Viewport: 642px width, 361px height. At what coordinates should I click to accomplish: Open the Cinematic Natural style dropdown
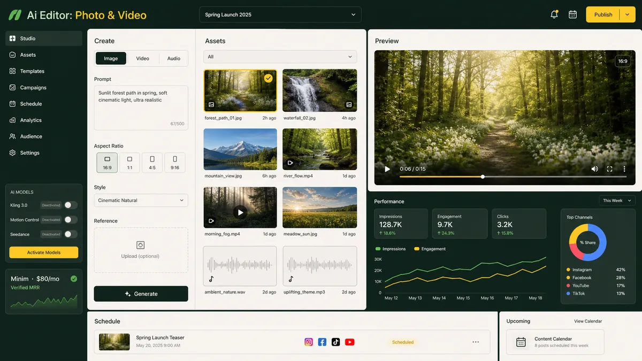[x=141, y=201]
